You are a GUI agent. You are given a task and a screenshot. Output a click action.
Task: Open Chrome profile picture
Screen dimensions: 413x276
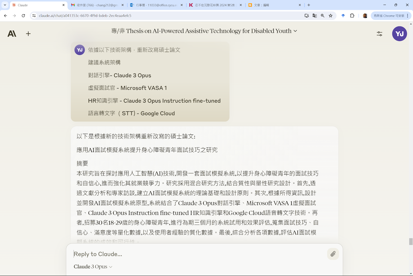coord(365,16)
